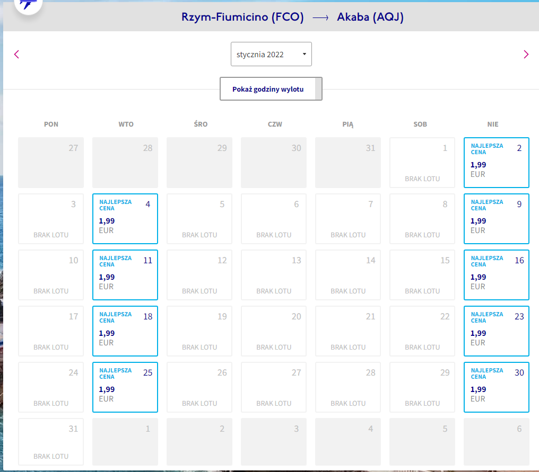
Task: Click the January 20 BRAK LOTU cell
Action: 274,331
